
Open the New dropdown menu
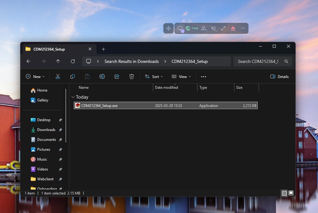coord(35,76)
